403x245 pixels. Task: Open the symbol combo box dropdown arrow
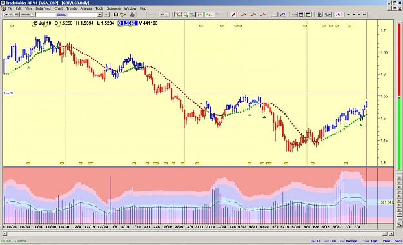point(99,15)
